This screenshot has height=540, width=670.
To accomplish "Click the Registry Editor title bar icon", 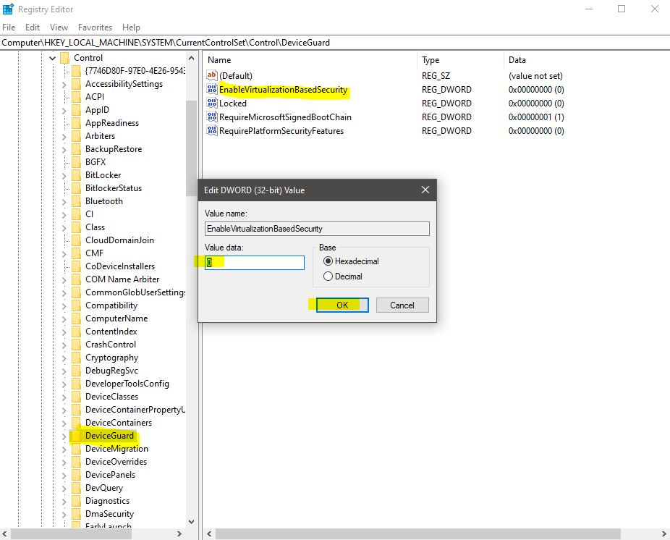I will [x=8, y=9].
